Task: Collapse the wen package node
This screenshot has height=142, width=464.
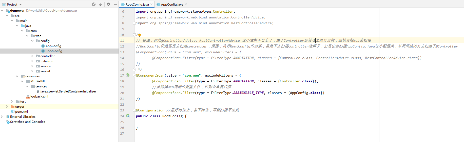Action: click(27, 36)
